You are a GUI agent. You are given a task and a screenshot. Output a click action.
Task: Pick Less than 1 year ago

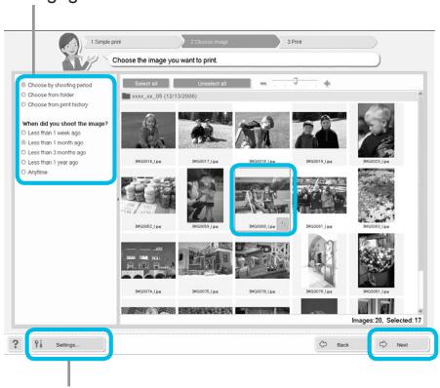click(x=50, y=162)
